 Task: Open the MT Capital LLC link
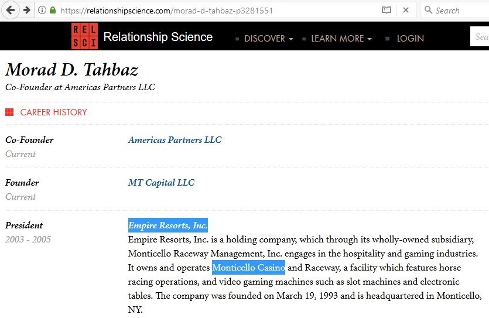(x=161, y=183)
